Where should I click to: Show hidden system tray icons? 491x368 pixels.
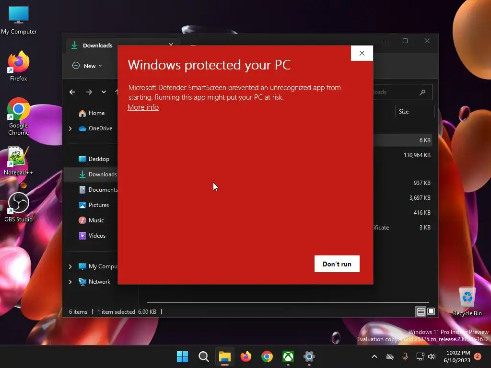374,356
